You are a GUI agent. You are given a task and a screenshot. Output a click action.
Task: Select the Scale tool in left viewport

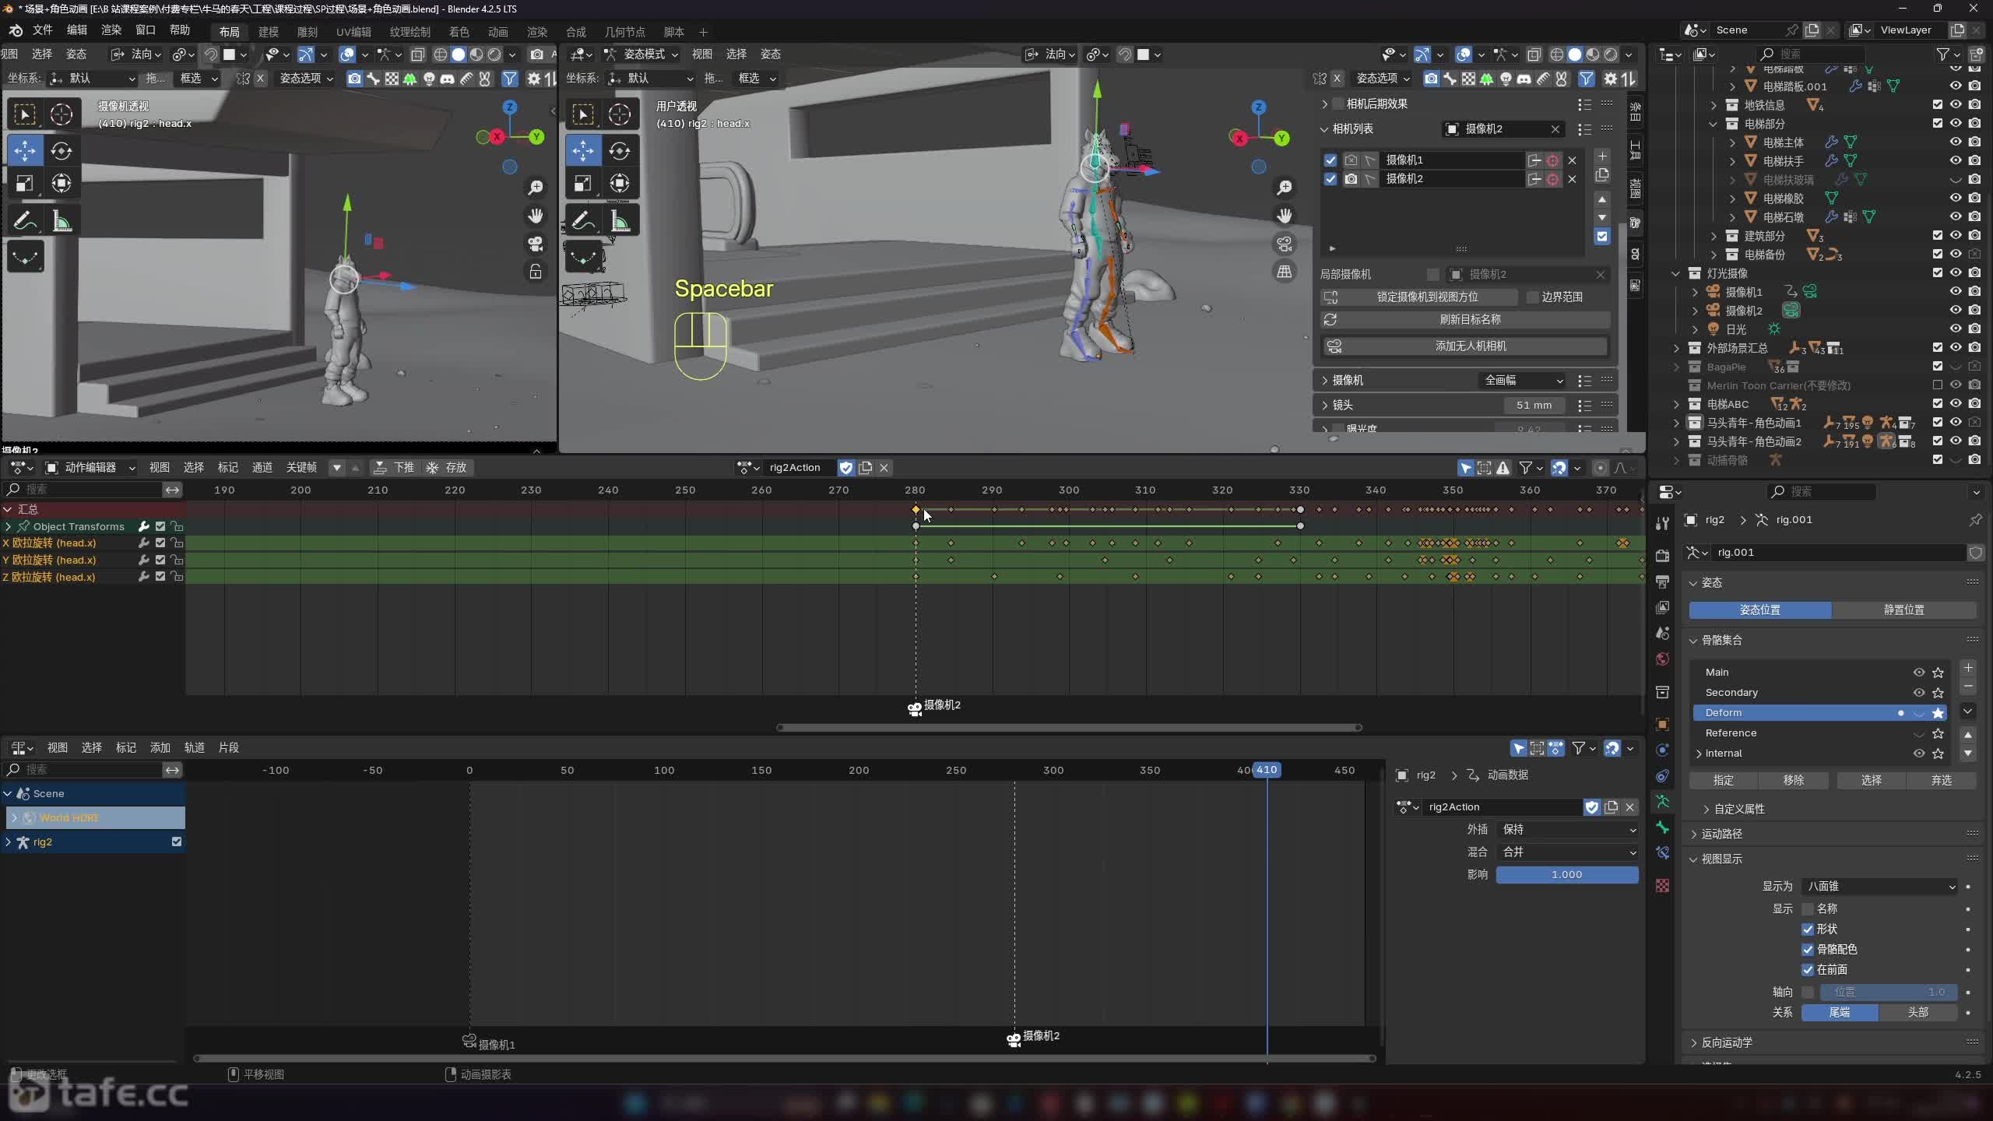click(25, 184)
